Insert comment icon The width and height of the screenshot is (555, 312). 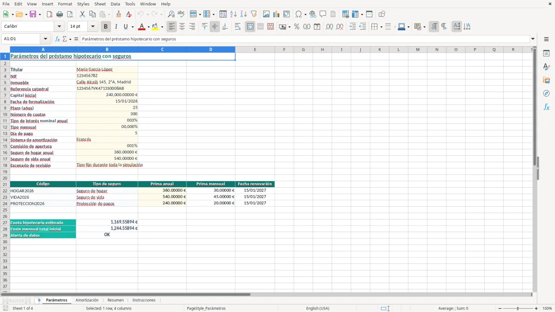click(x=323, y=14)
